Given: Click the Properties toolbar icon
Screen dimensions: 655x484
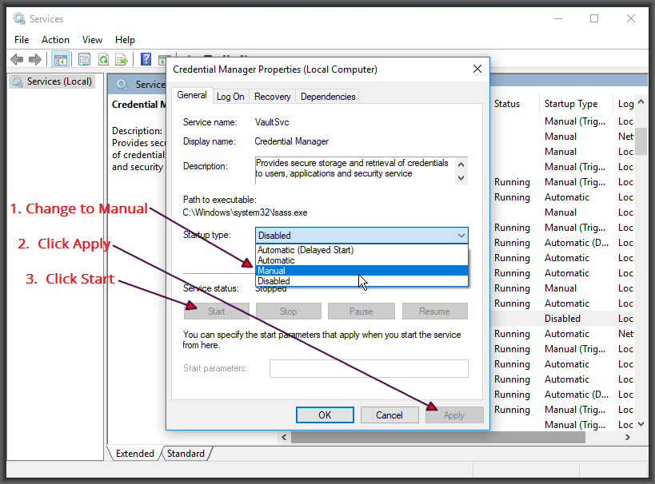Looking at the screenshot, I should click(84, 59).
